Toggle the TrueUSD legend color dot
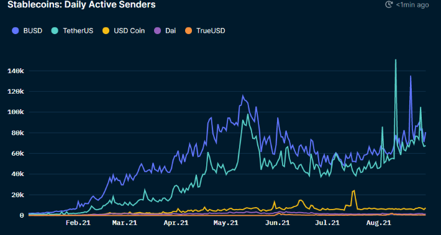This screenshot has height=235, width=441. [188, 30]
